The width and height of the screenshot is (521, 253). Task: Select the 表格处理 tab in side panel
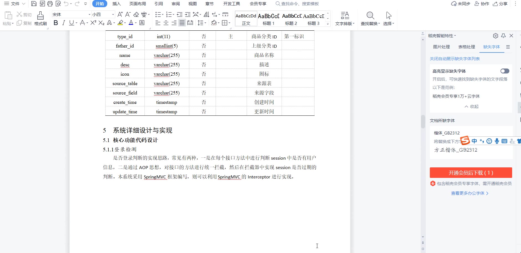[467, 47]
